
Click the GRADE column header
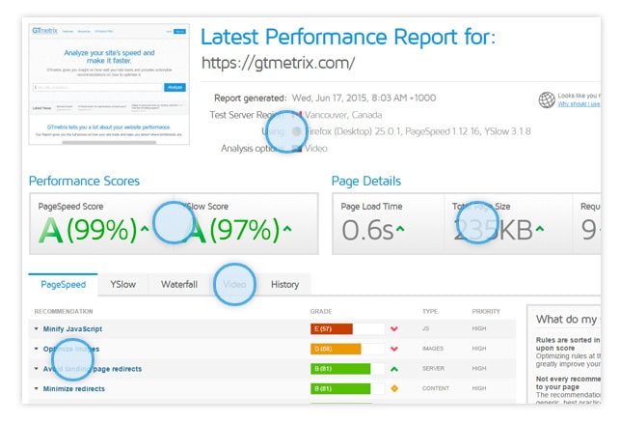pyautogui.click(x=321, y=311)
